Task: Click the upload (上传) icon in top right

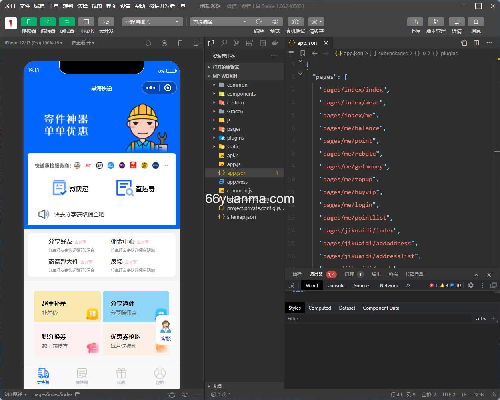Action: pyautogui.click(x=415, y=22)
